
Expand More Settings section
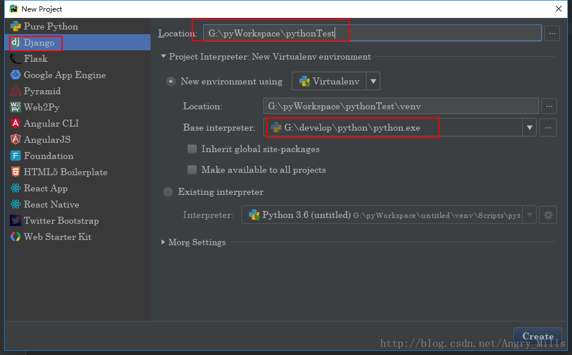[163, 242]
